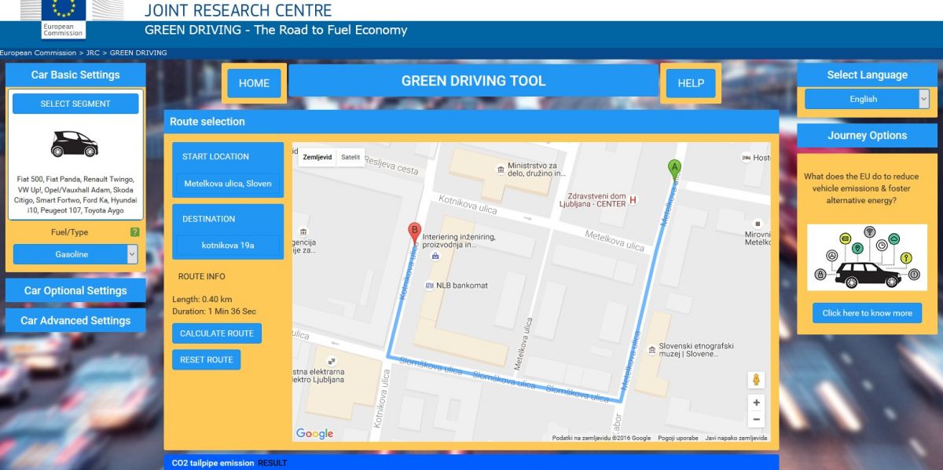Click the Street View pegman icon

point(756,380)
